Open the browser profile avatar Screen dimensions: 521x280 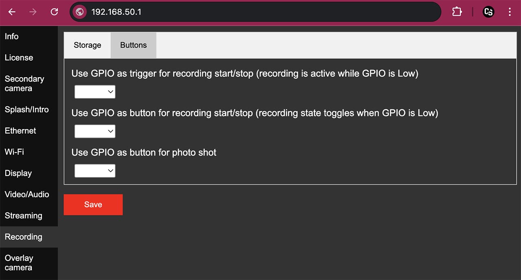[488, 12]
